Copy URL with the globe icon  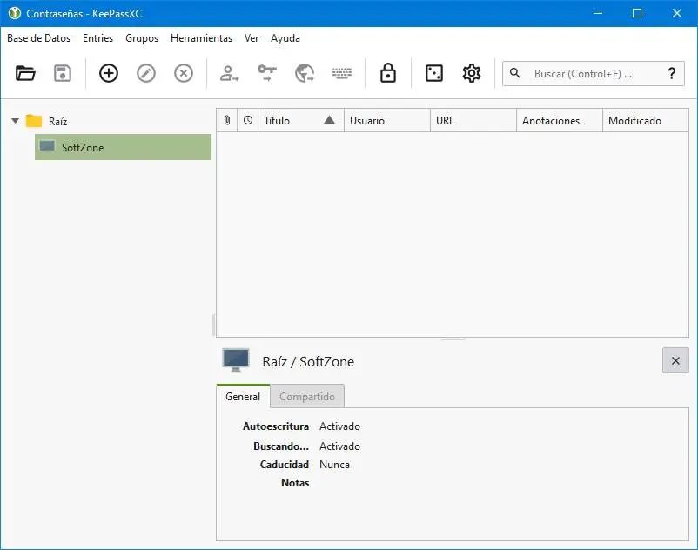pos(305,73)
